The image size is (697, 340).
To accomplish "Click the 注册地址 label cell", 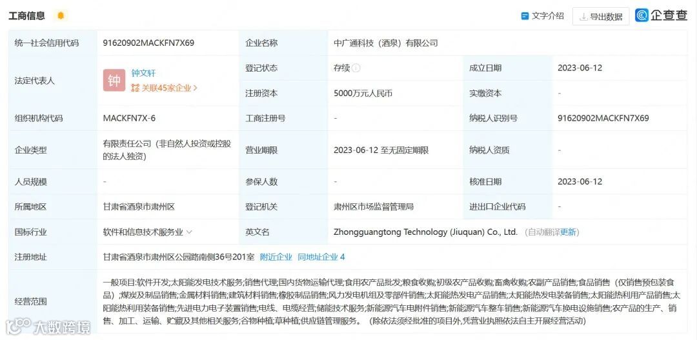I will [x=52, y=257].
